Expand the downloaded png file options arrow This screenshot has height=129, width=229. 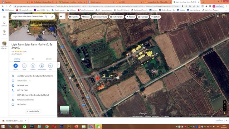pyautogui.click(x=25, y=121)
